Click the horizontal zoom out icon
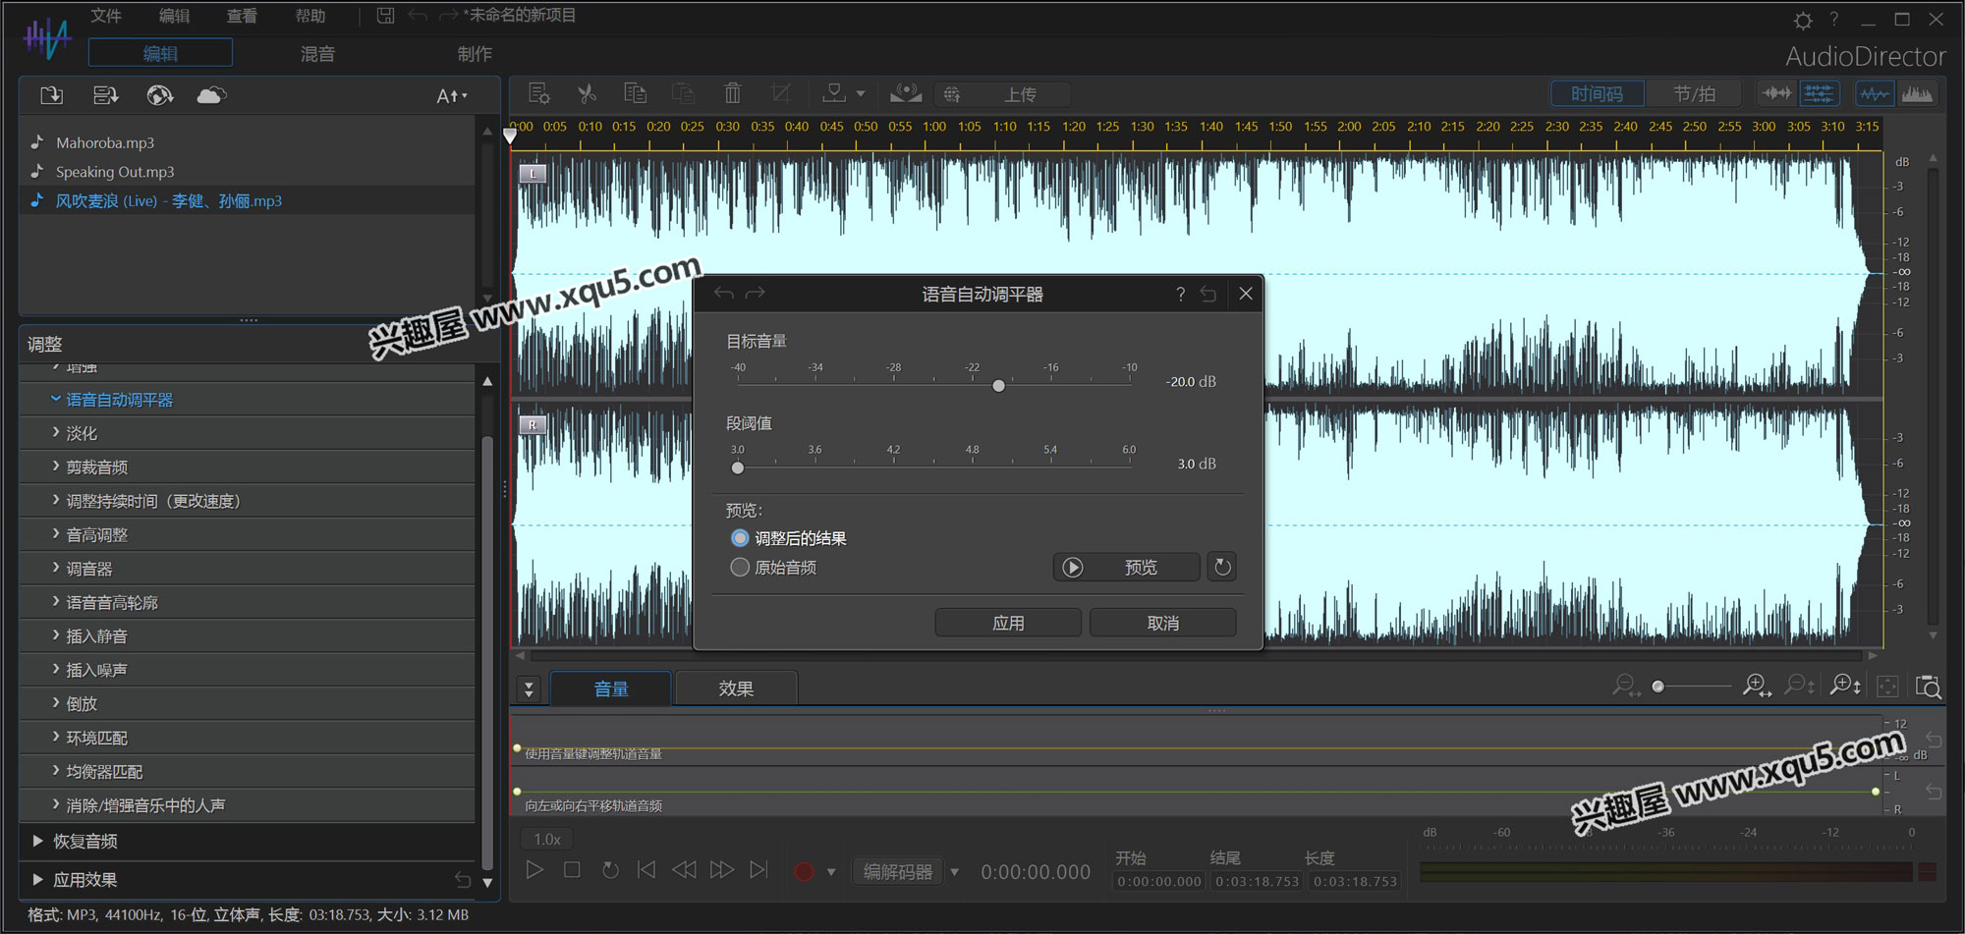 click(1626, 686)
